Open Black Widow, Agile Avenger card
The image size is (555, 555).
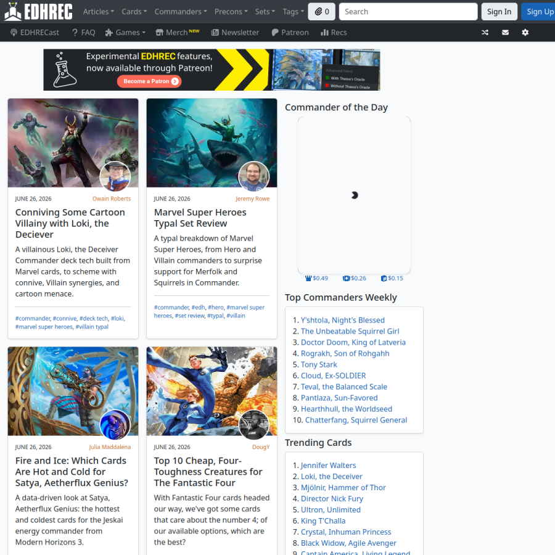click(348, 543)
